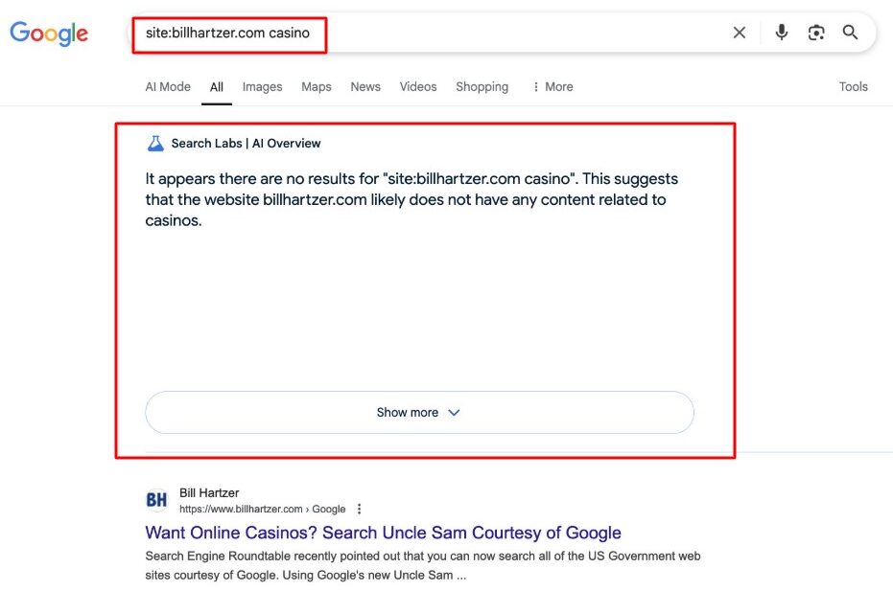The height and width of the screenshot is (591, 893).
Task: Clear the search query with X
Action: click(x=740, y=33)
